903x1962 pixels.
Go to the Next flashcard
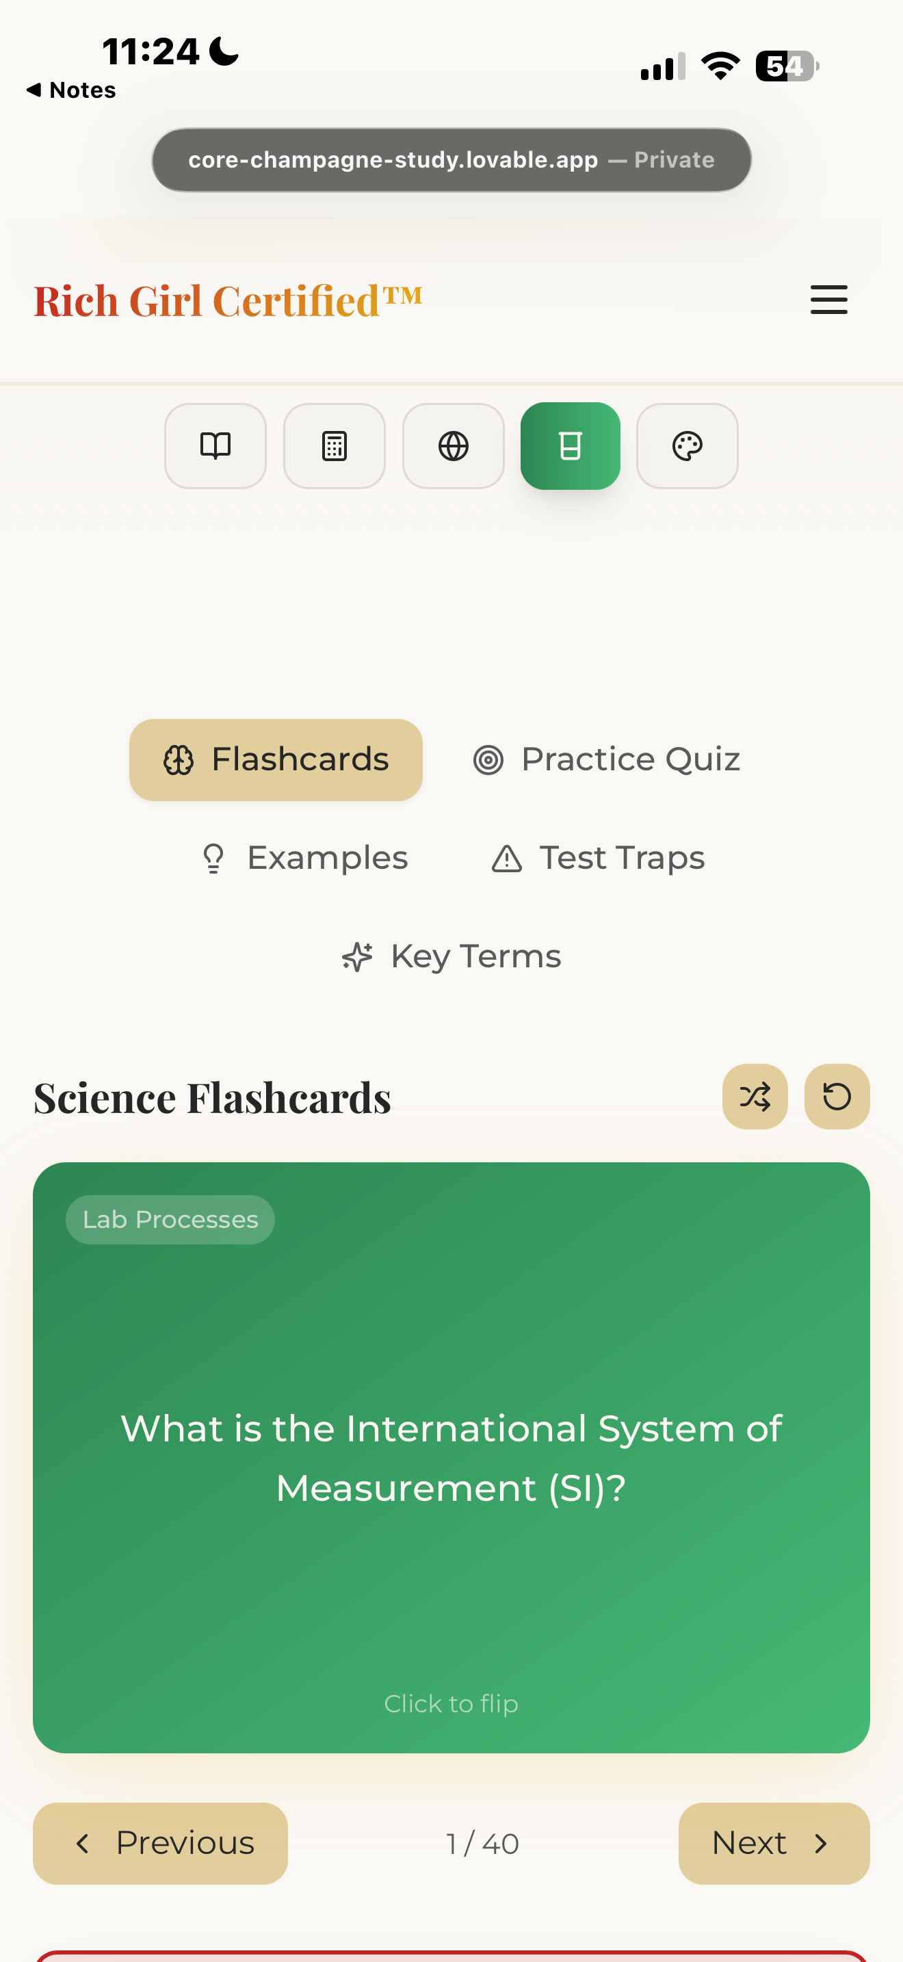[x=773, y=1843]
